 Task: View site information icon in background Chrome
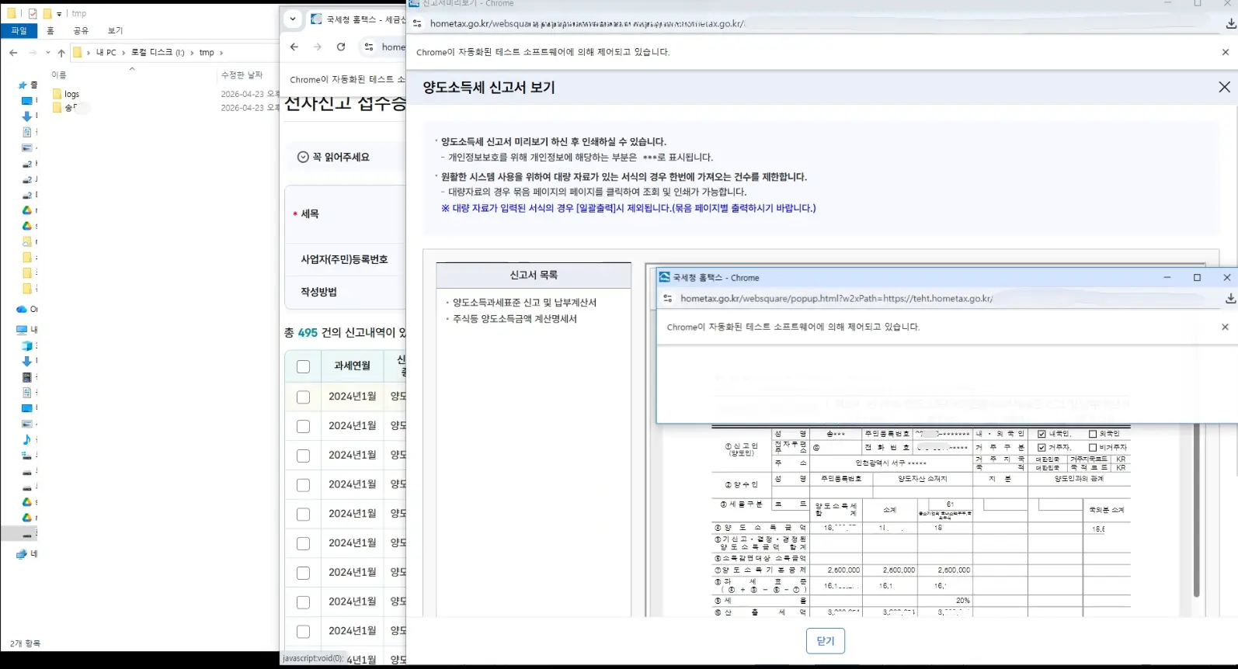point(369,47)
